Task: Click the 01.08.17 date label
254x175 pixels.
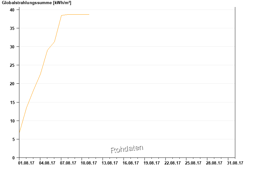Action: pyautogui.click(x=26, y=163)
